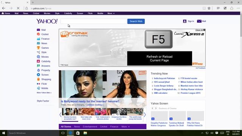
Task: Show previous story thumbnails arrow
Action: pos(60,114)
